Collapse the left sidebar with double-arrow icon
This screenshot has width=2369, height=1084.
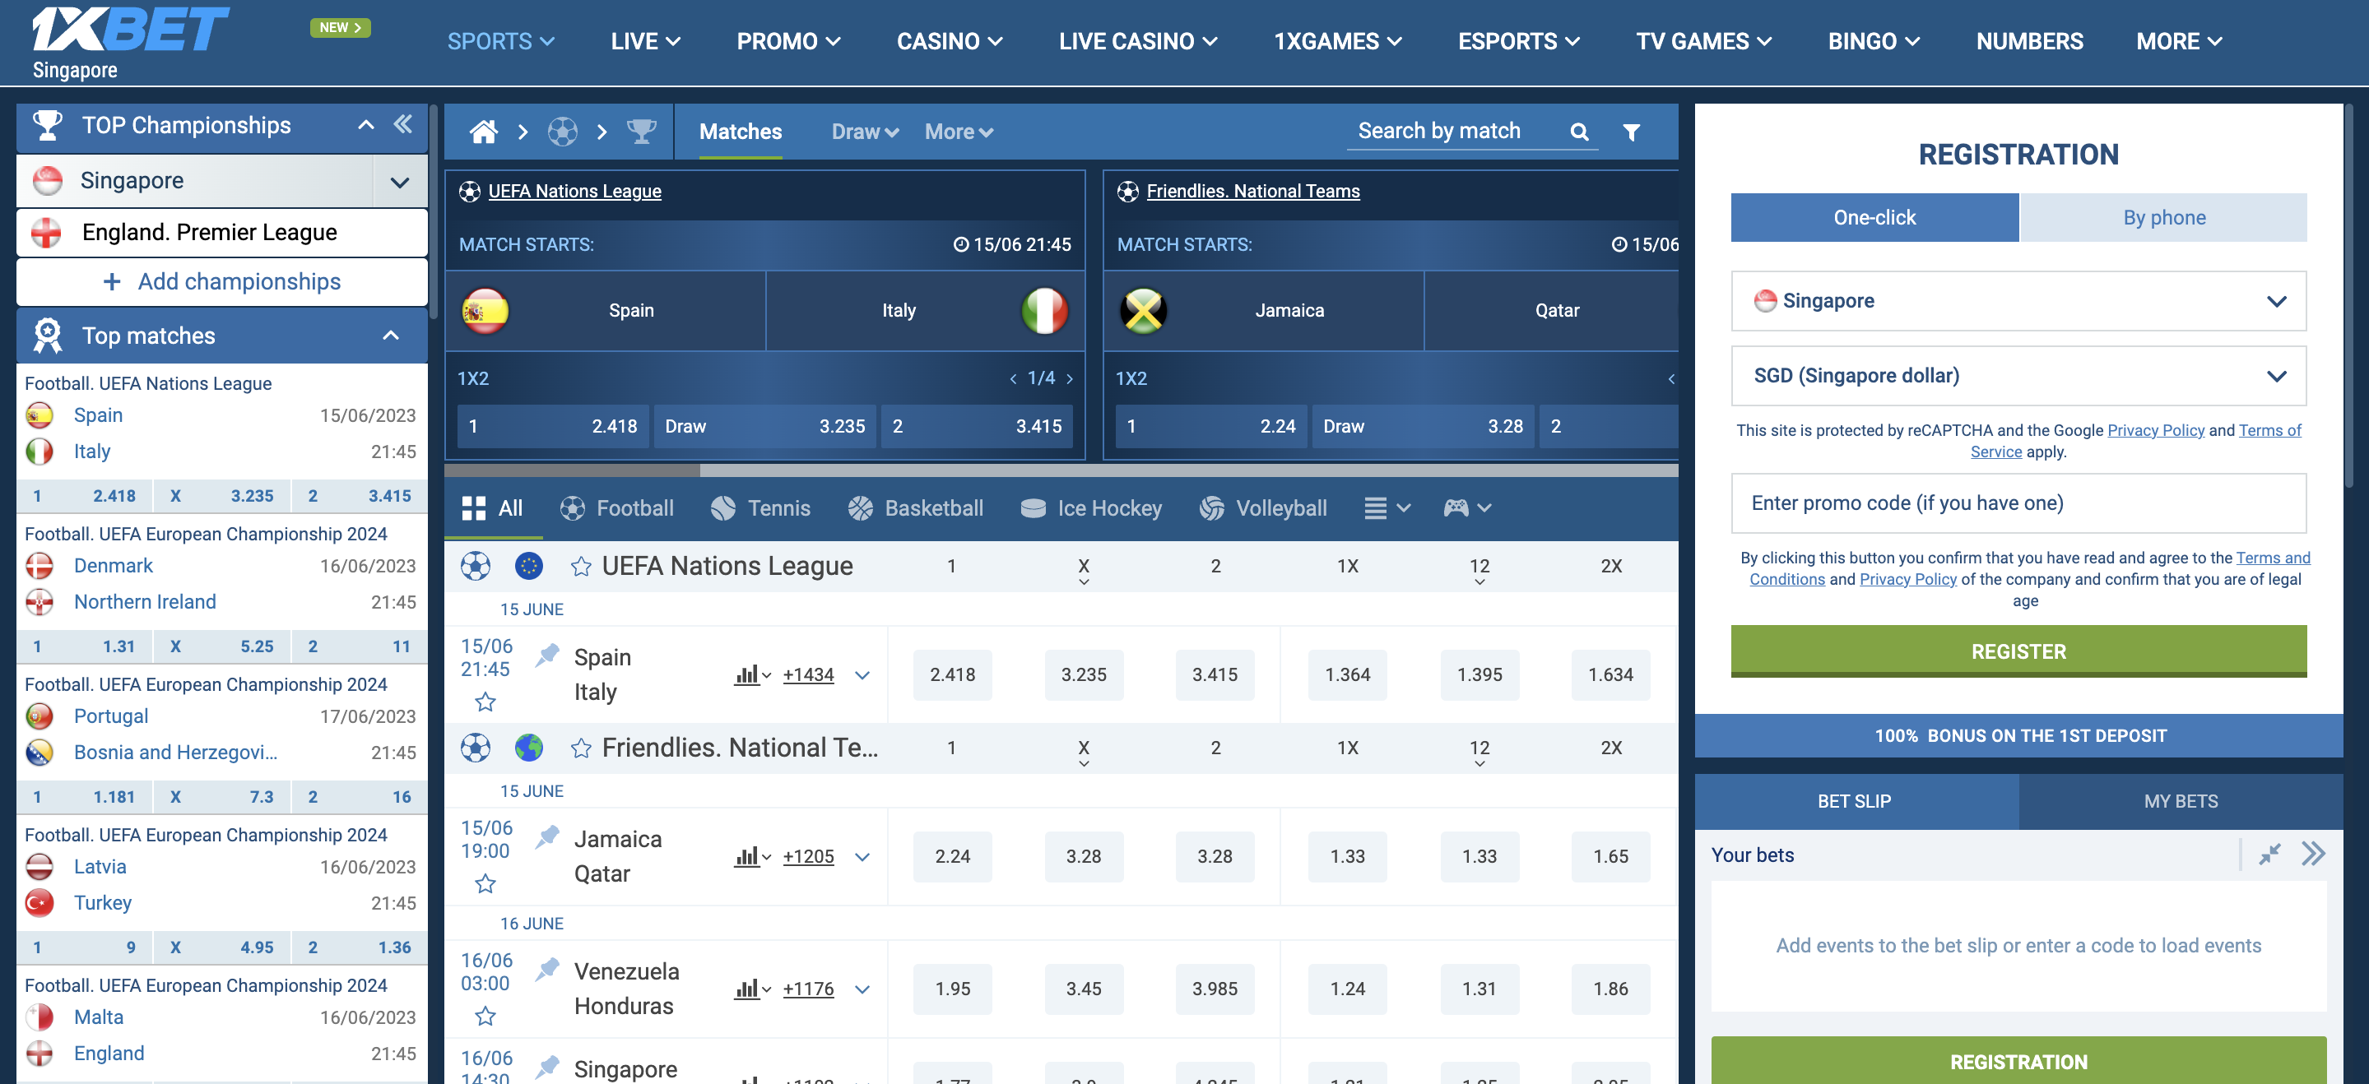pyautogui.click(x=403, y=124)
